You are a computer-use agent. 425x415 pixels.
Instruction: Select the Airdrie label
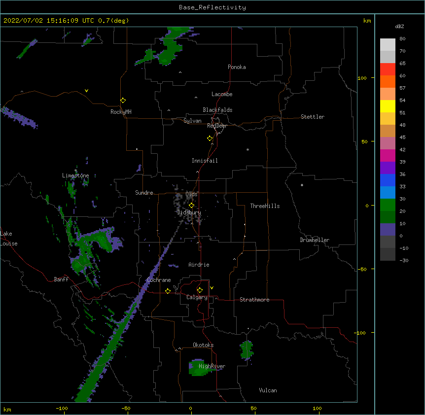point(199,265)
